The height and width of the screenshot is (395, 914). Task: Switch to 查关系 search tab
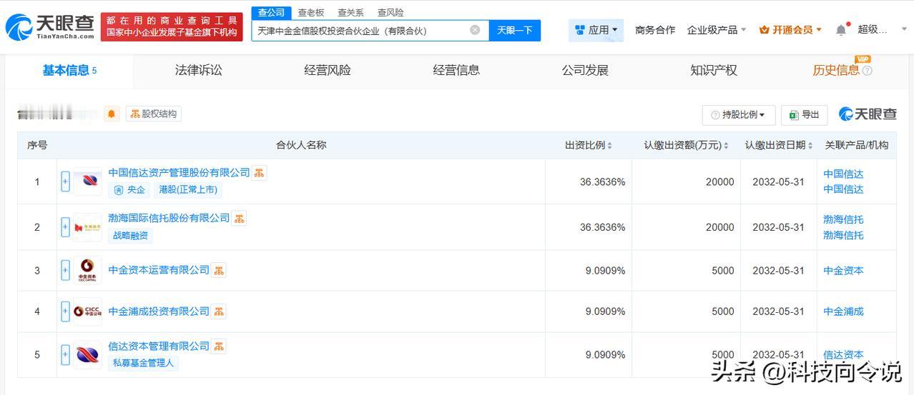[350, 12]
